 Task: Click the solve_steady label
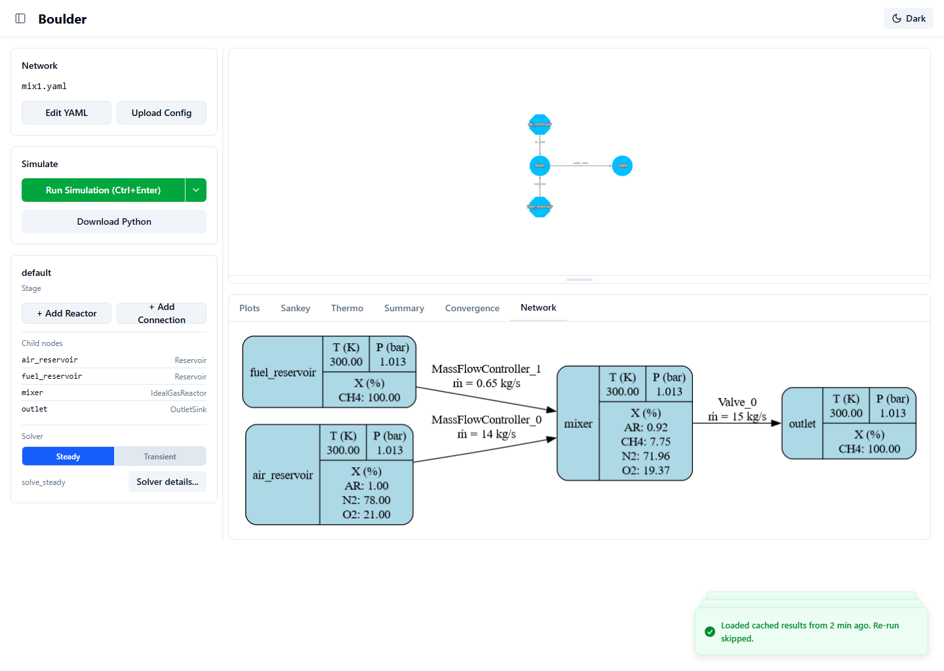pyautogui.click(x=43, y=482)
